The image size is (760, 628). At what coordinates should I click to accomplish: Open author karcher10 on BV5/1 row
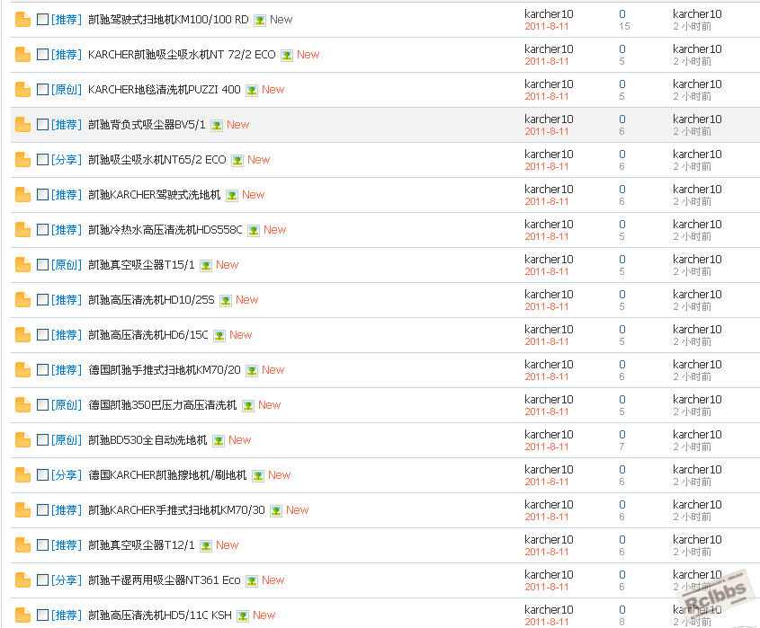click(549, 119)
